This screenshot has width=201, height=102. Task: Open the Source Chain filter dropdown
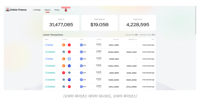(x=132, y=35)
